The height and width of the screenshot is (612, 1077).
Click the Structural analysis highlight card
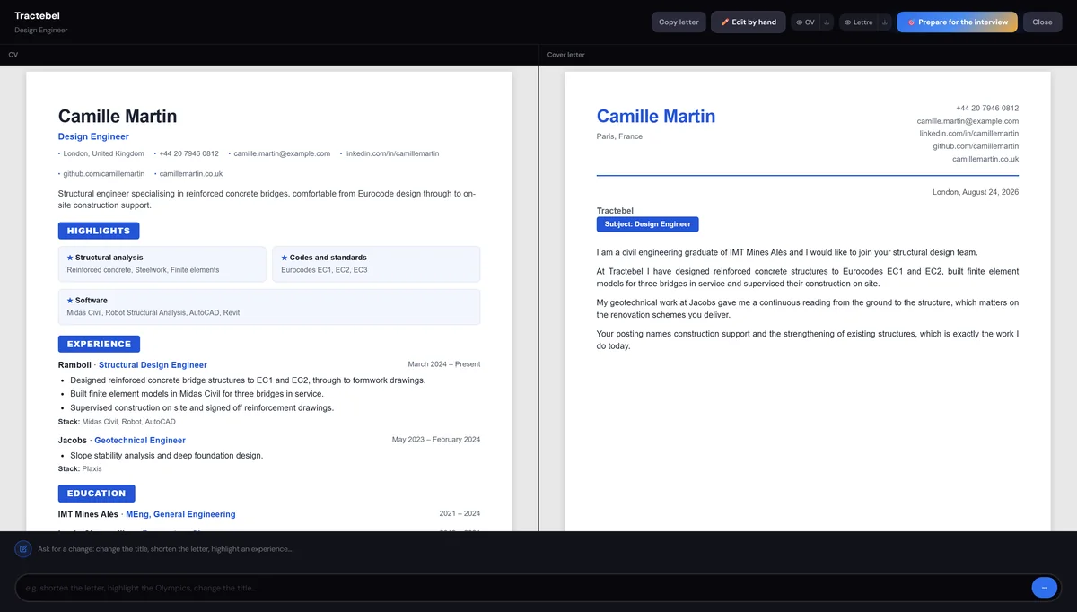pos(162,264)
